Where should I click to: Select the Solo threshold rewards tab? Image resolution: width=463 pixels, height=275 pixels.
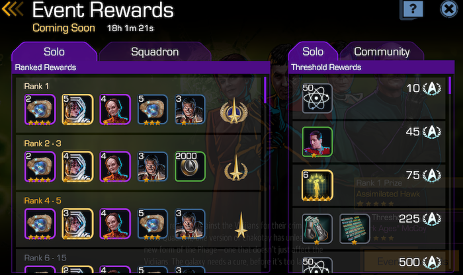313,52
